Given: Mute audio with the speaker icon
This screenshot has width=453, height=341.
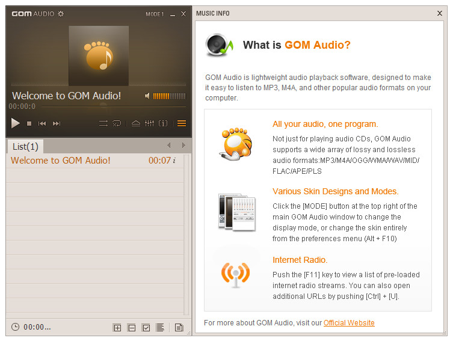Looking at the screenshot, I should [x=147, y=96].
